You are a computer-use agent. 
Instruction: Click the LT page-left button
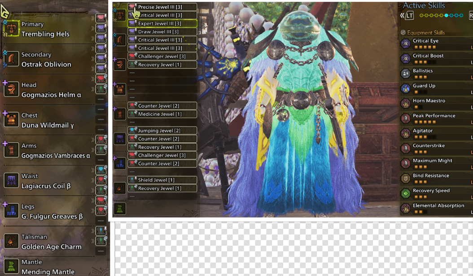409,15
